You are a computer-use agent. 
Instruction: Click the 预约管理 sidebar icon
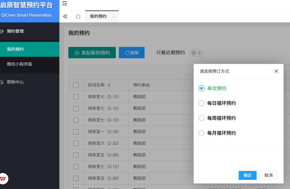pyautogui.click(x=2, y=32)
